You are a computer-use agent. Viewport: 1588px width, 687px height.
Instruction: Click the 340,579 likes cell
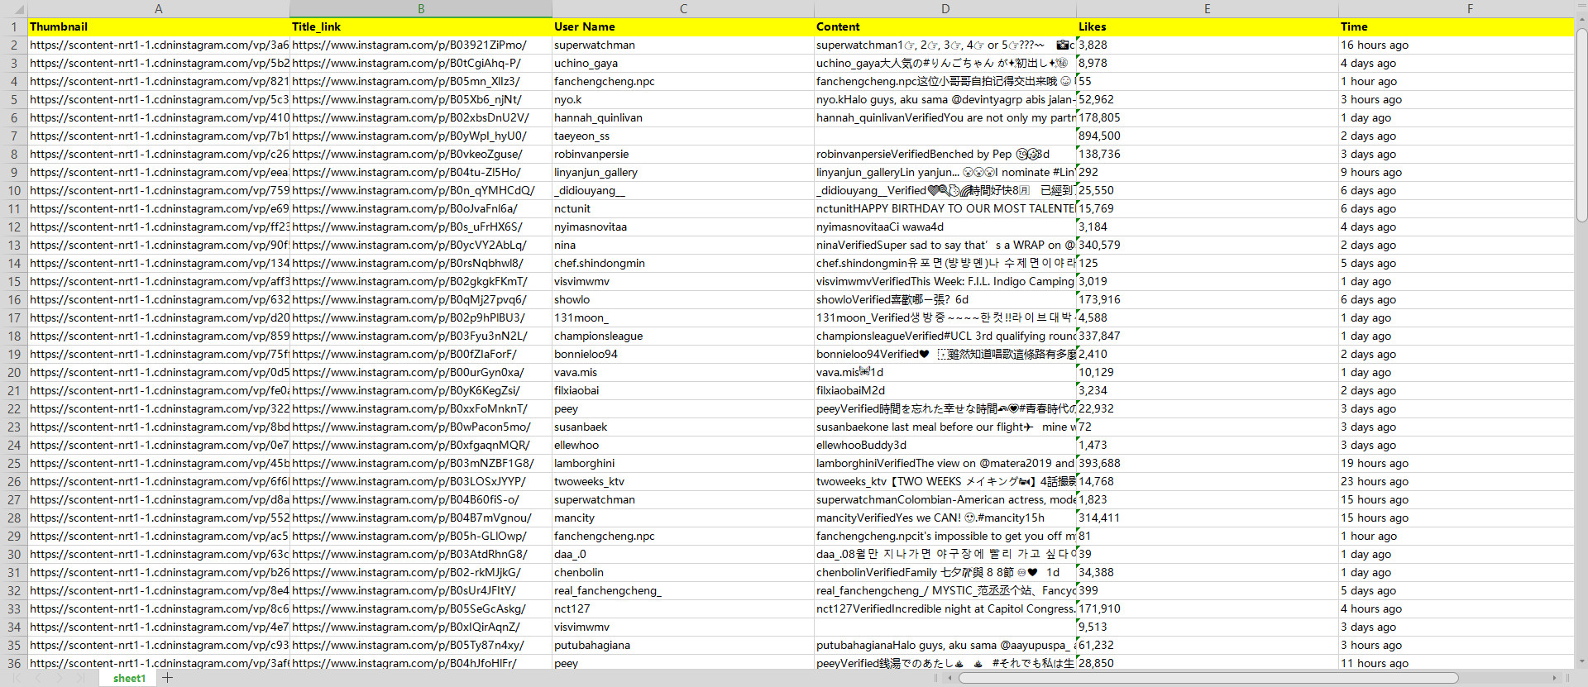click(1208, 245)
